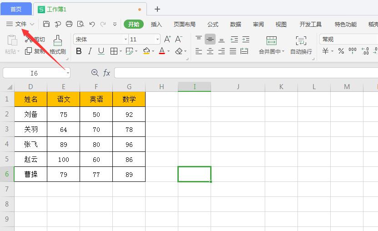Click the Undo arrow

tap(92, 24)
